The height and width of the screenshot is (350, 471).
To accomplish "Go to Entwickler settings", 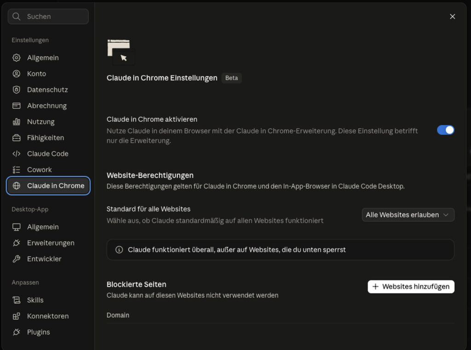I will tap(48, 258).
